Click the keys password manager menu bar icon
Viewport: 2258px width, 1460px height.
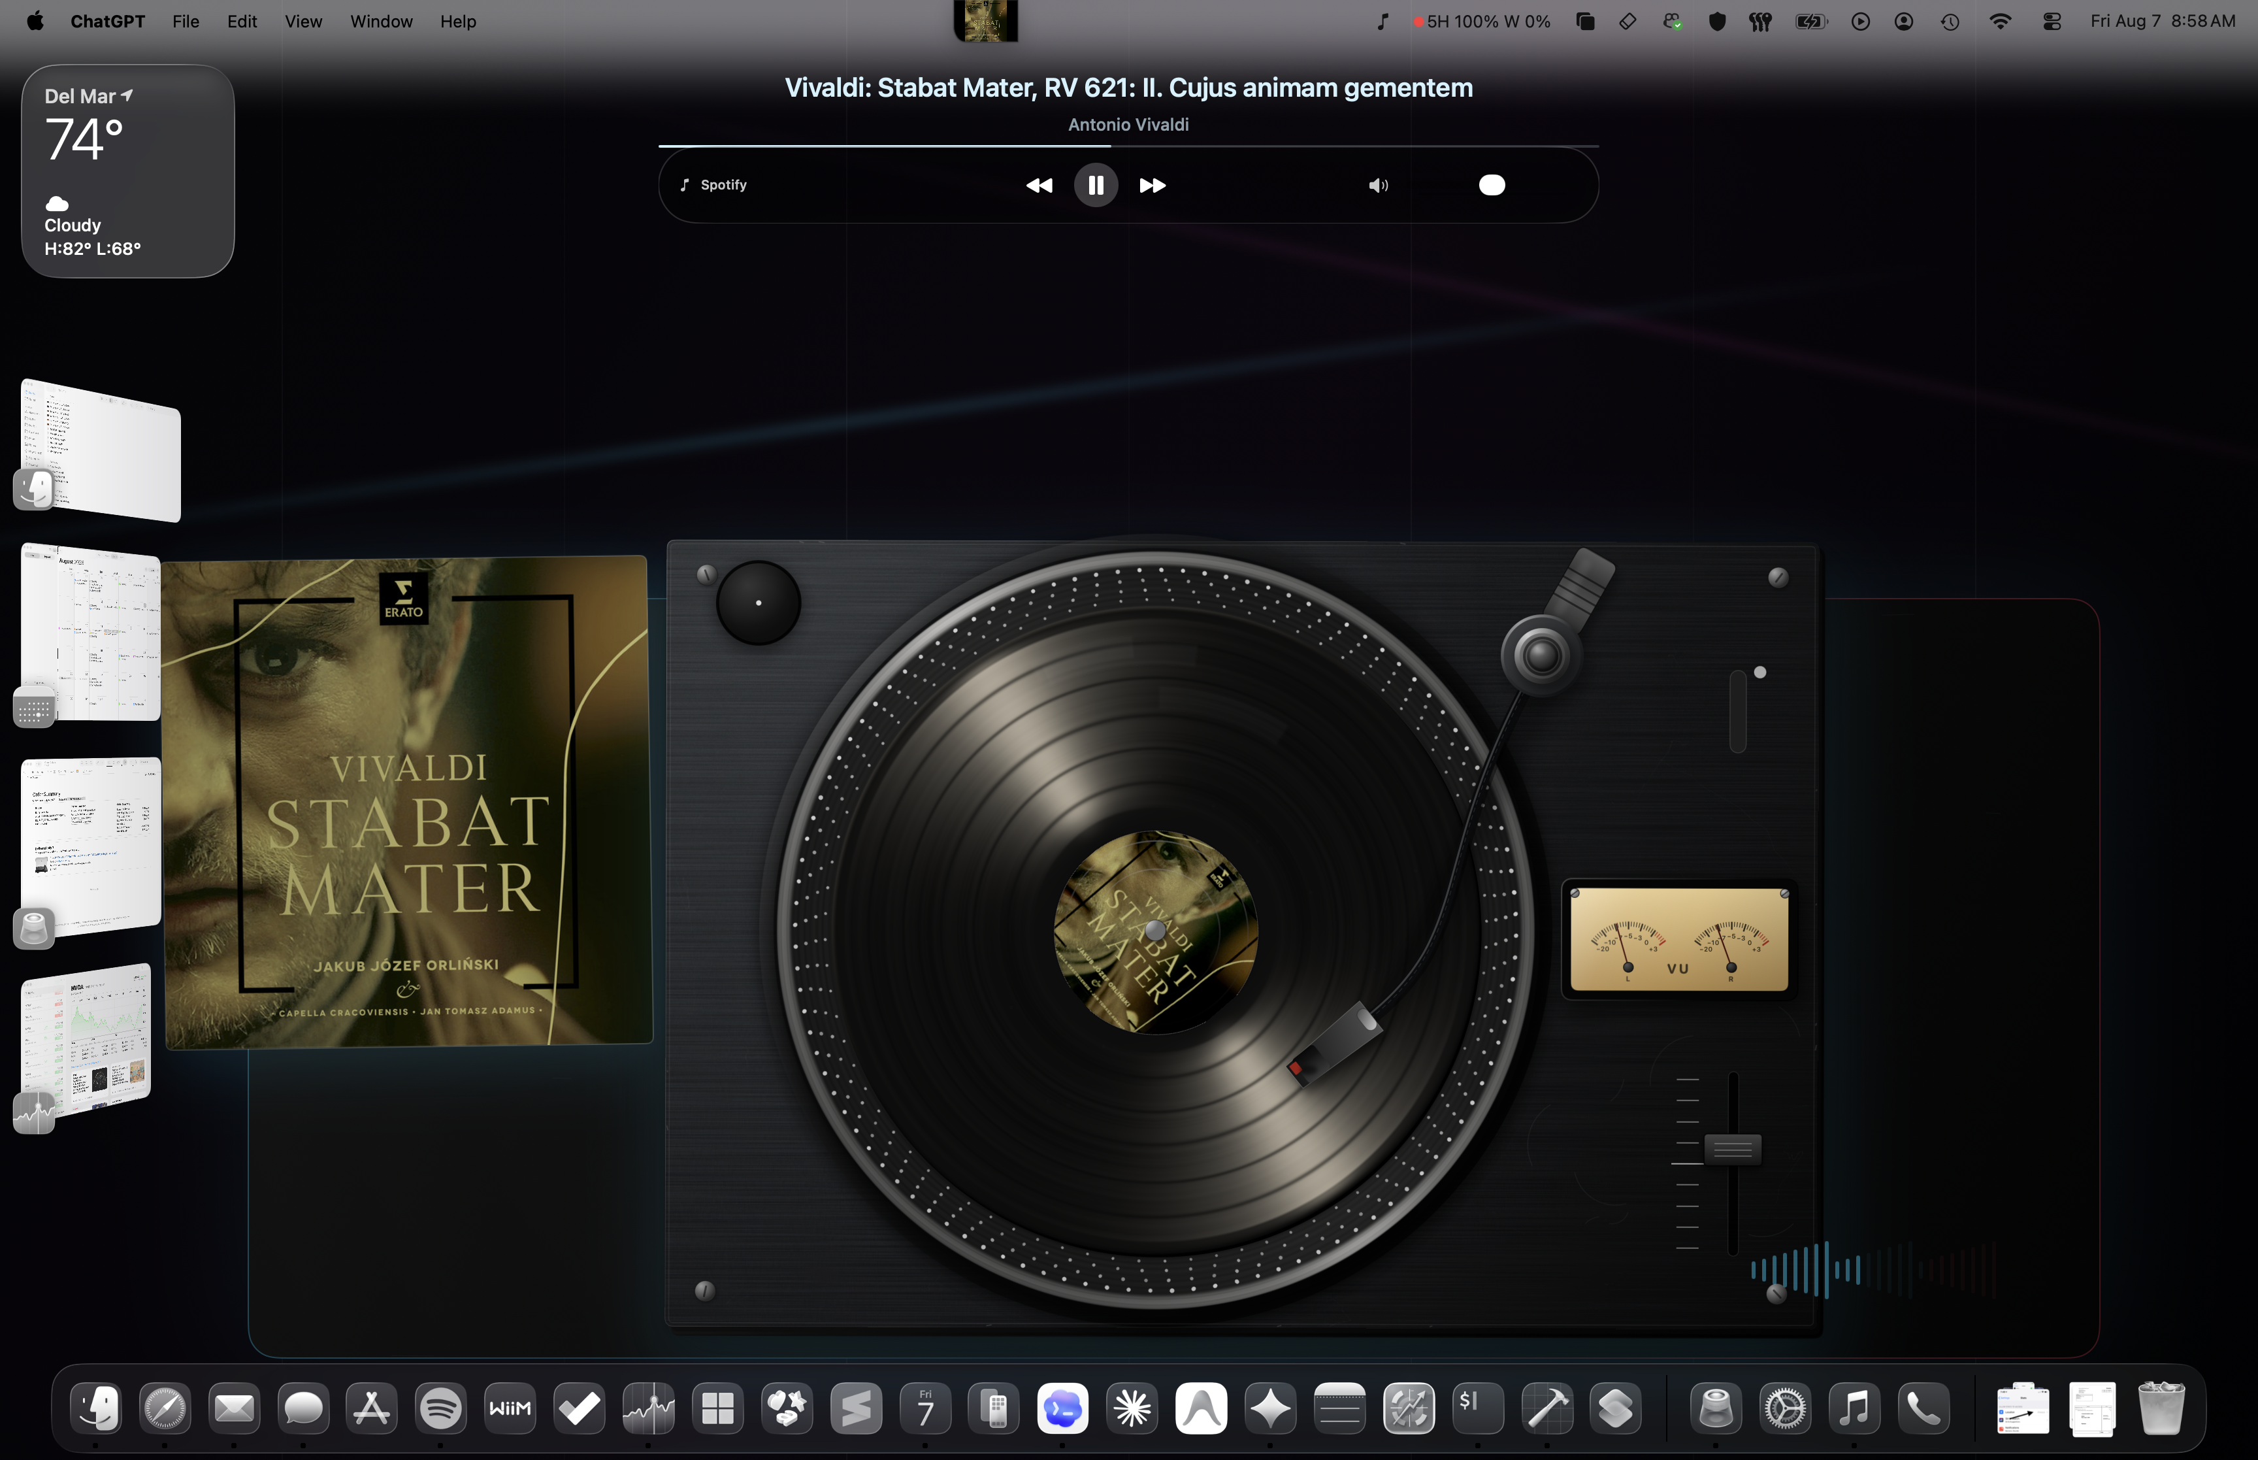(1759, 21)
